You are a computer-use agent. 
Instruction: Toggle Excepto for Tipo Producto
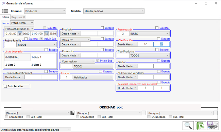tap(157, 50)
